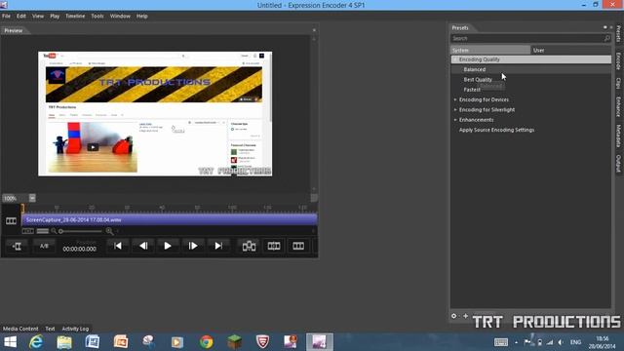Open the Tools menu
The image size is (624, 351).
coord(97,17)
